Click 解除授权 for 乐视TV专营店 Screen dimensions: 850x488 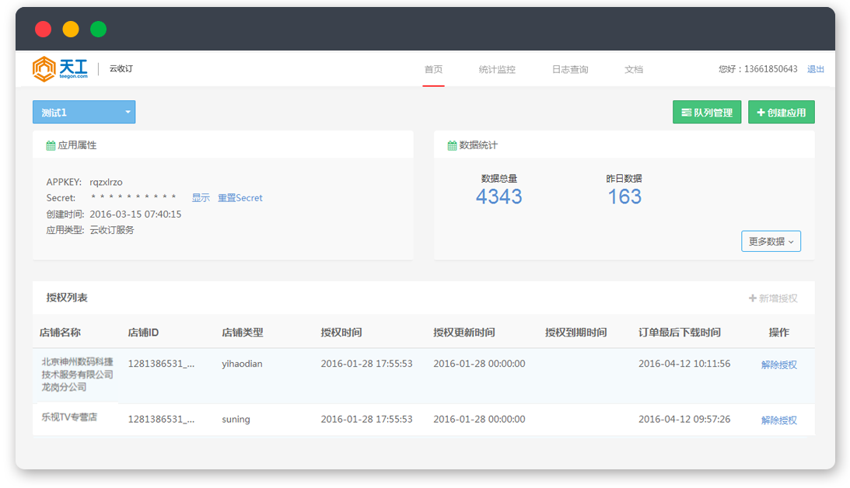pos(778,420)
